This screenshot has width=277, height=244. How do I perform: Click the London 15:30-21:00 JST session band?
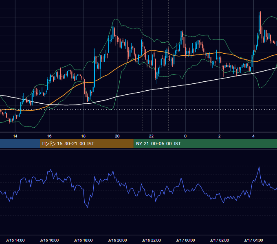86,144
